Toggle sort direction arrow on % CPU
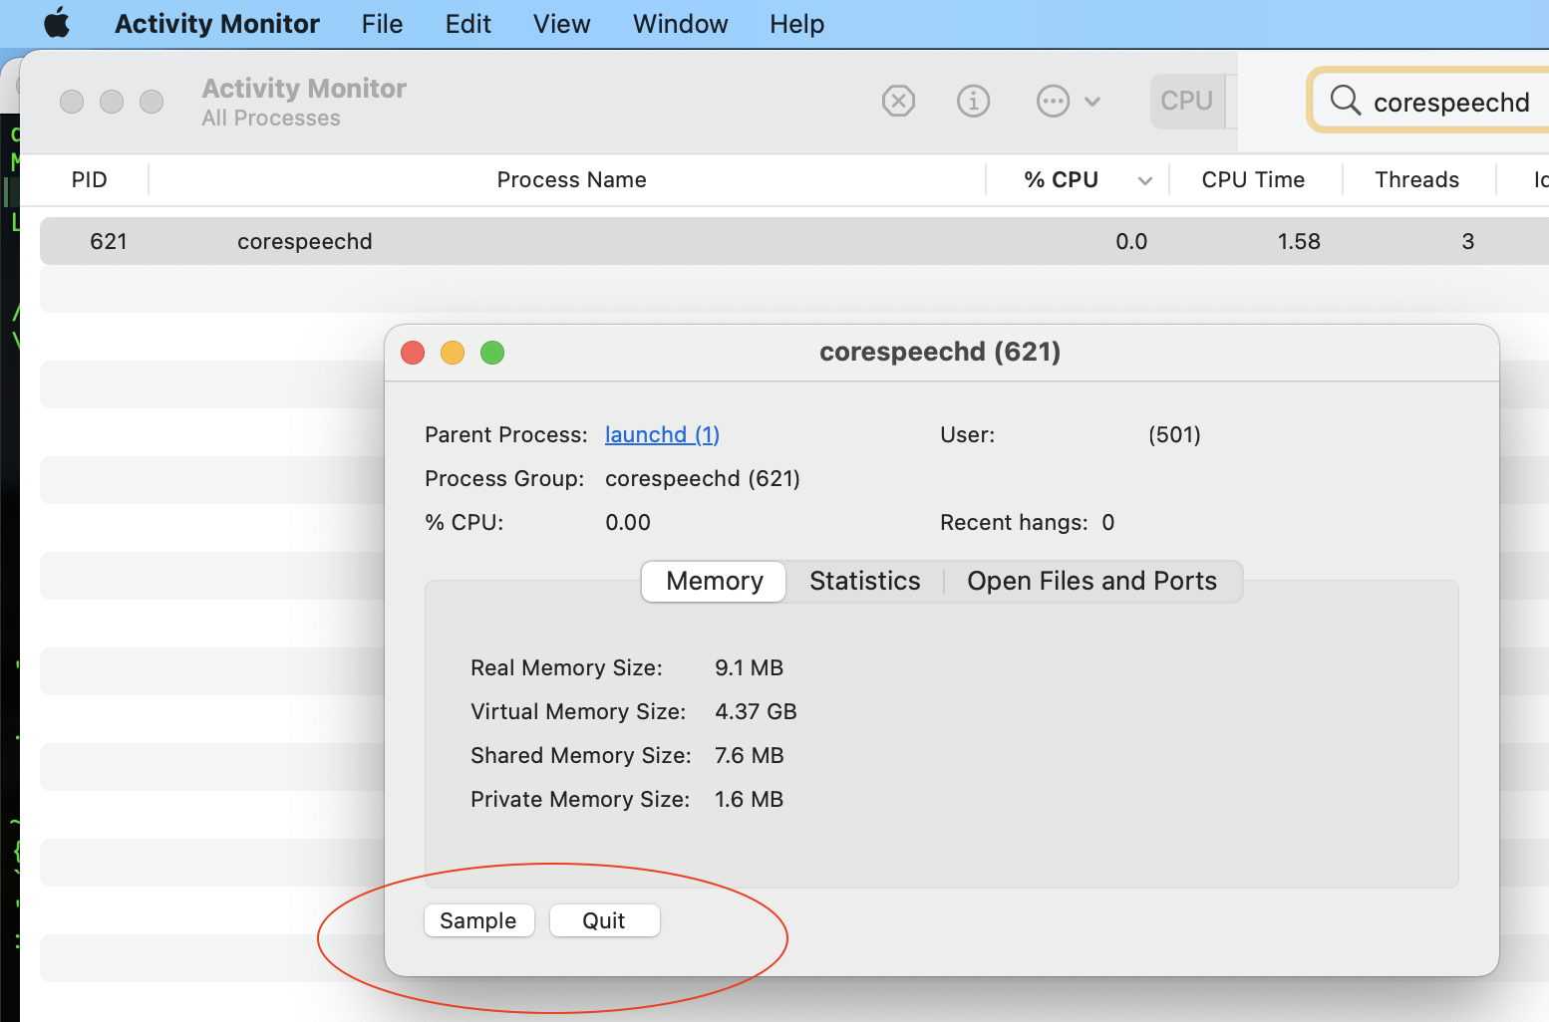Screen dimensions: 1549x1022 tap(1145, 181)
